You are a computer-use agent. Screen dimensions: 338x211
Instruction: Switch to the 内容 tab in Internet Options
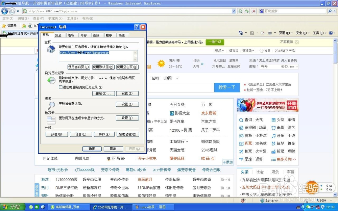tap(83, 35)
